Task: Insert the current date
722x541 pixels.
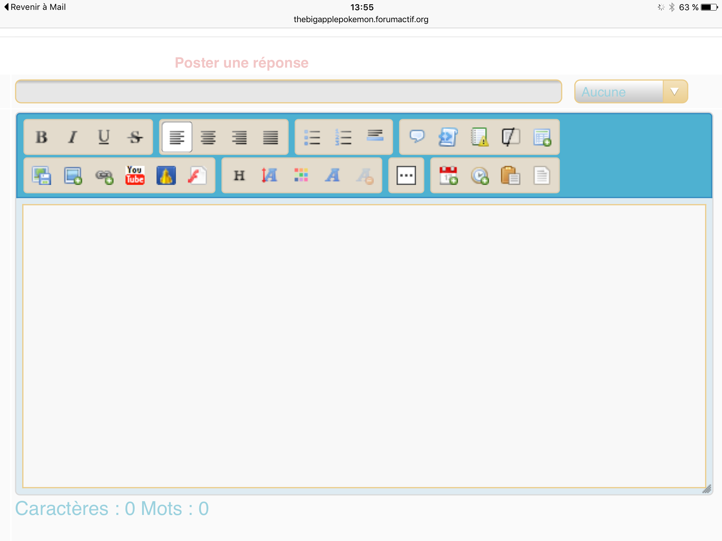Action: point(448,175)
